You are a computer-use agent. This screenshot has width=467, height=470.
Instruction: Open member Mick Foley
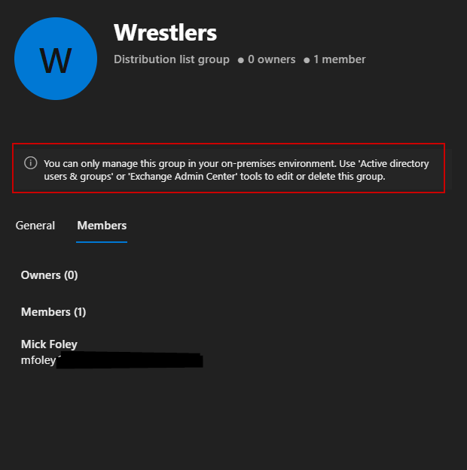[x=49, y=344]
